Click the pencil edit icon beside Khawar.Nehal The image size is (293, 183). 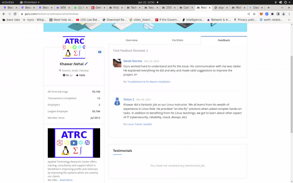coord(86,64)
